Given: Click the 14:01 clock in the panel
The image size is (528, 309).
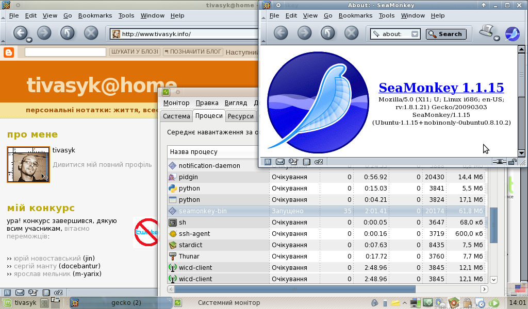Looking at the screenshot, I should coord(517,303).
